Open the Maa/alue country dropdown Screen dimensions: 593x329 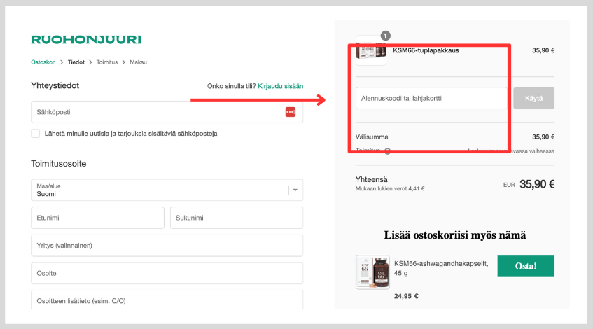(x=161, y=190)
